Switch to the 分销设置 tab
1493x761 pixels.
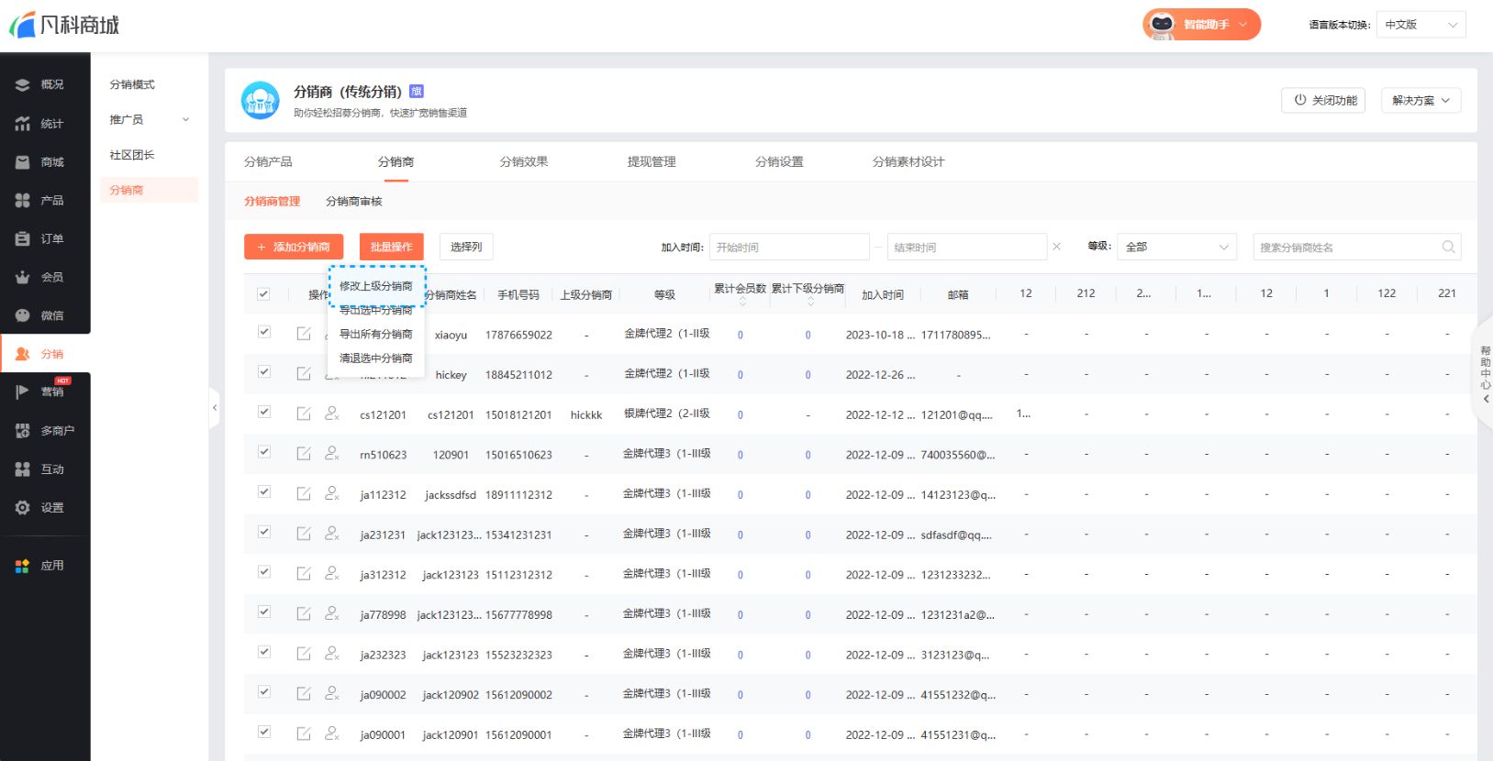[779, 161]
